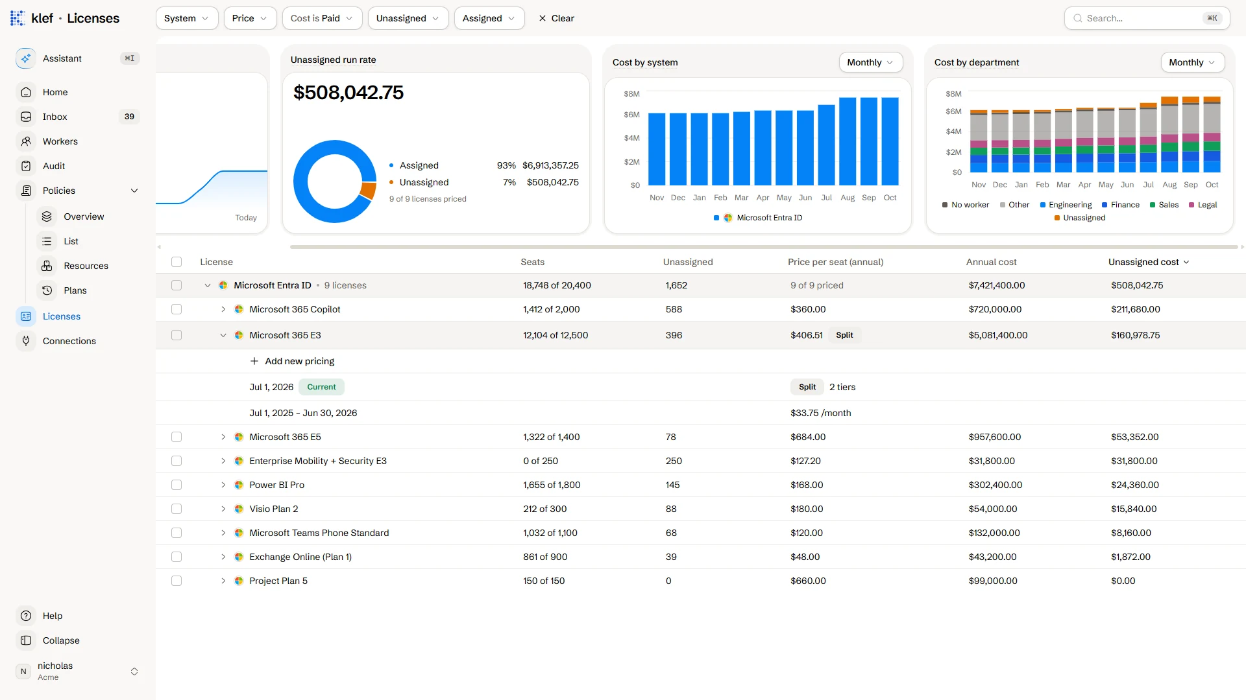The image size is (1246, 700).
Task: Click the Workers people icon
Action: pos(26,141)
